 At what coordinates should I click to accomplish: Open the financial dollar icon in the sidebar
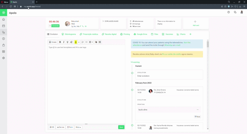pyautogui.click(x=4, y=39)
